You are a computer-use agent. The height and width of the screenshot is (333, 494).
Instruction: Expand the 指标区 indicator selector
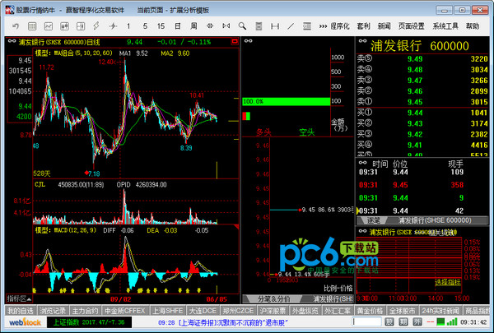pos(19,298)
